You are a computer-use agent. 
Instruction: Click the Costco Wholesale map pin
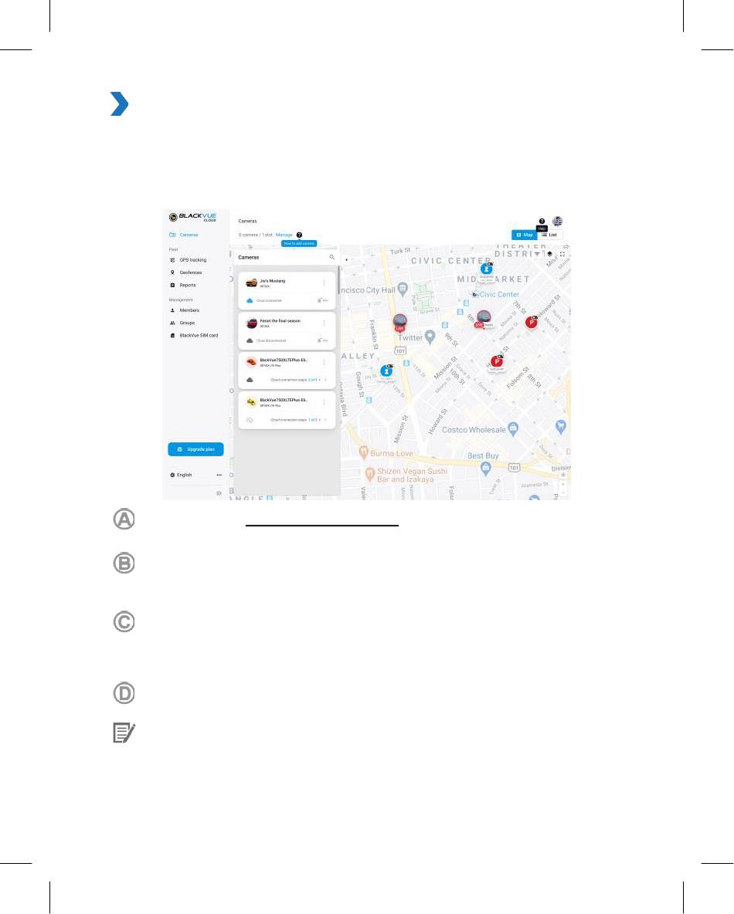click(x=513, y=429)
